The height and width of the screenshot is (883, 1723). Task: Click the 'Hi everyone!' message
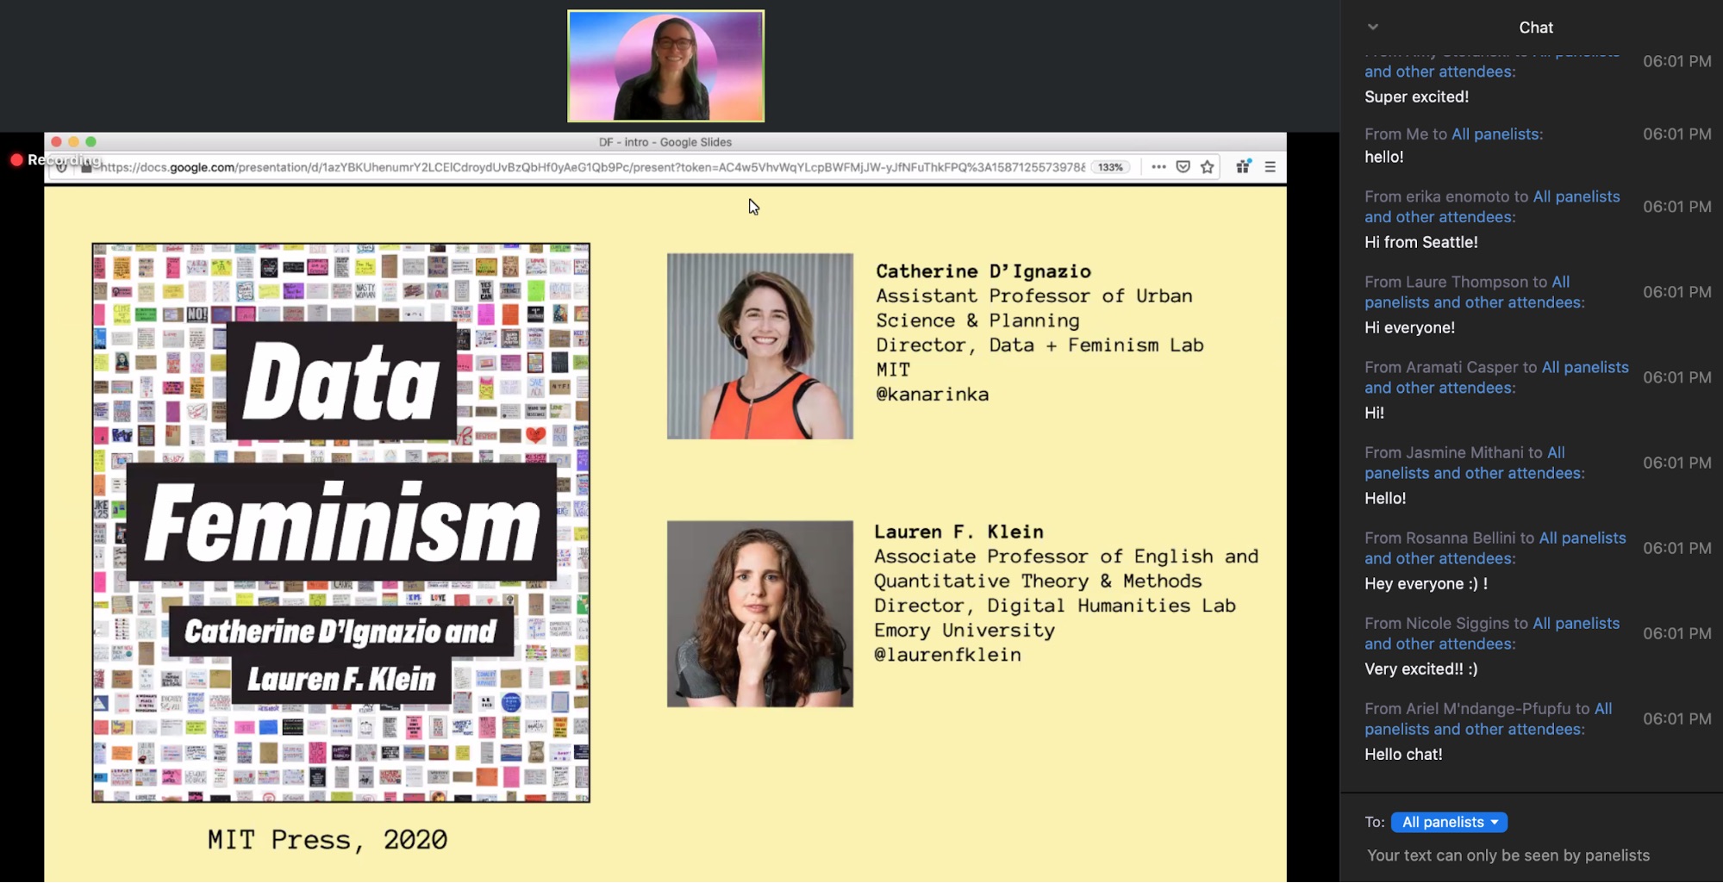click(x=1409, y=327)
